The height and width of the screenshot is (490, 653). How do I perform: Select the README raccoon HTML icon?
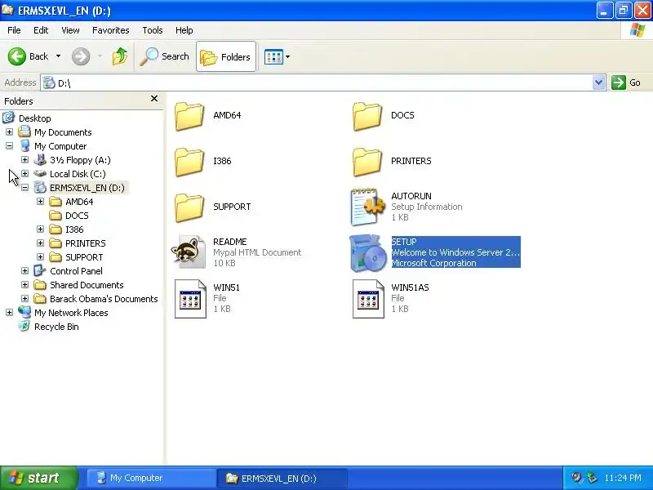pos(189,252)
